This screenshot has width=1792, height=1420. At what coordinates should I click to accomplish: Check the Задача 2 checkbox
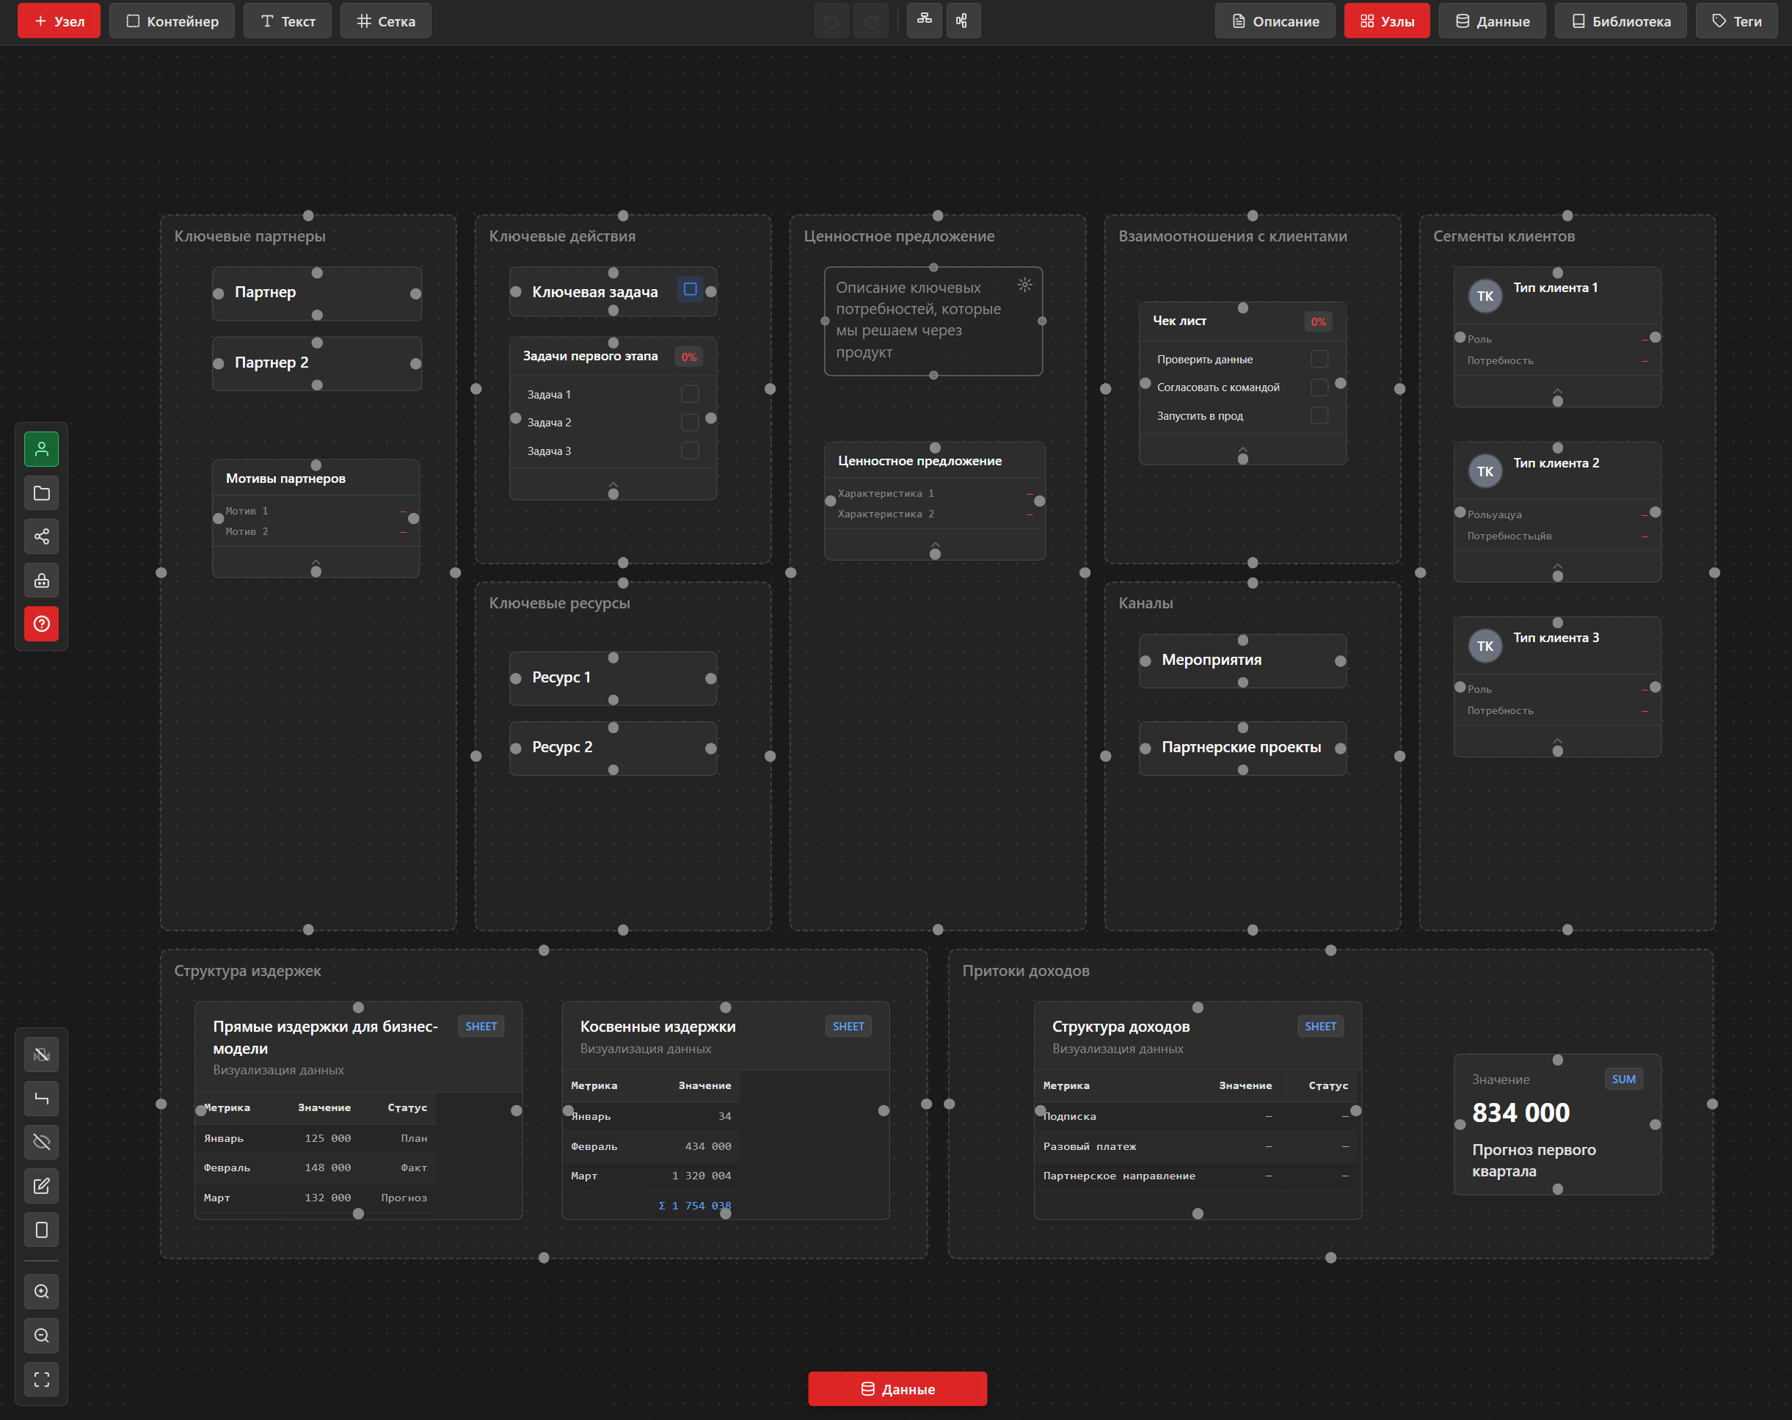(x=690, y=423)
